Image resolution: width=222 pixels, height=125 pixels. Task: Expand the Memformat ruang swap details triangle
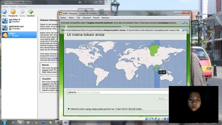tap(69, 109)
